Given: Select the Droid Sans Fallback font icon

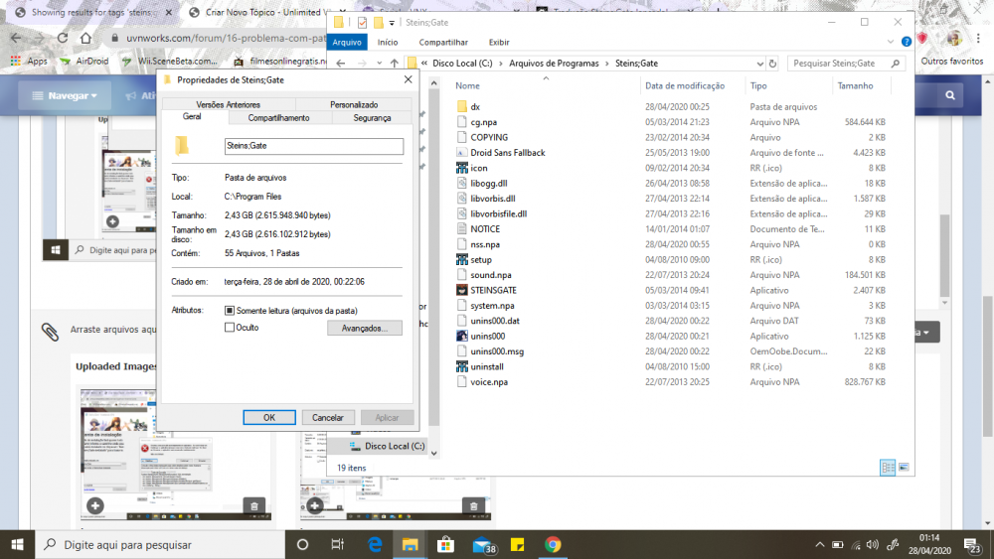Looking at the screenshot, I should 462,153.
